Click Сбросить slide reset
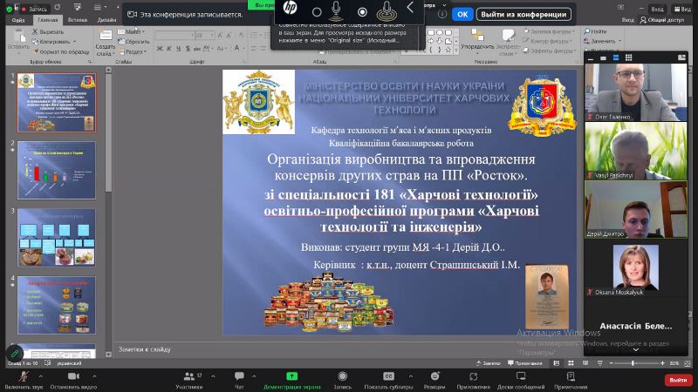Screen dimensions: 698x392 tap(134, 42)
